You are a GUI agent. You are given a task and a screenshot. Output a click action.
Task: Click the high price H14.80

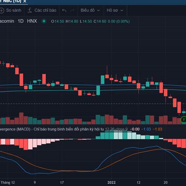72,21
